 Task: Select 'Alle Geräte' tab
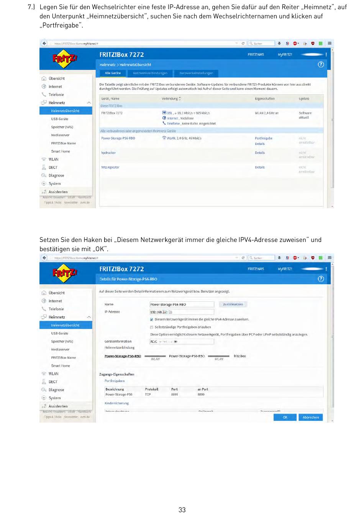click(113, 73)
